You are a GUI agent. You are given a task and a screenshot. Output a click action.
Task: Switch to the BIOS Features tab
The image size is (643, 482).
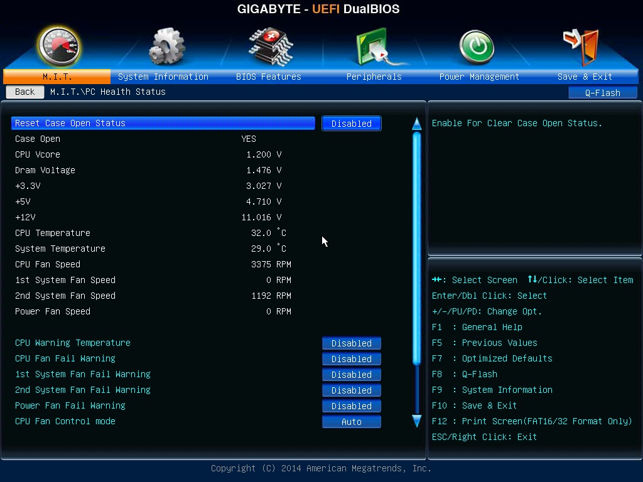point(269,77)
